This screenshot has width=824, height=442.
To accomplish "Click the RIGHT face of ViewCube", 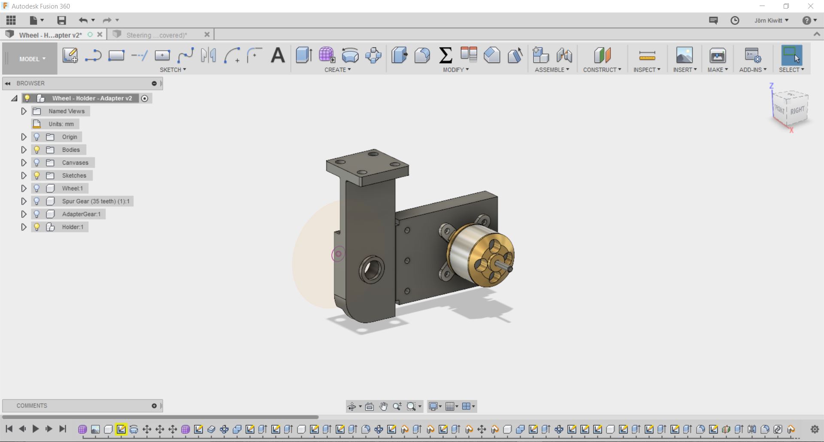I will point(797,110).
